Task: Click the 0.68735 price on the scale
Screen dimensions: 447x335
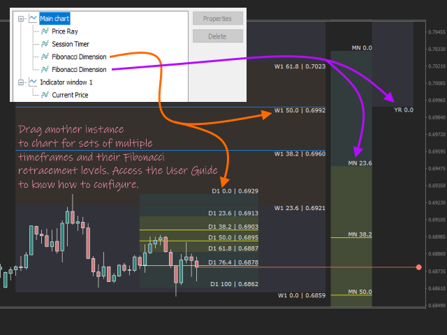Action: click(x=437, y=271)
